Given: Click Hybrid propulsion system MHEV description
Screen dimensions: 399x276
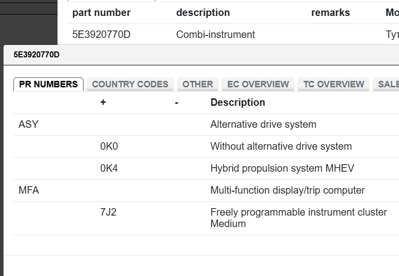Looking at the screenshot, I should pos(282,168).
